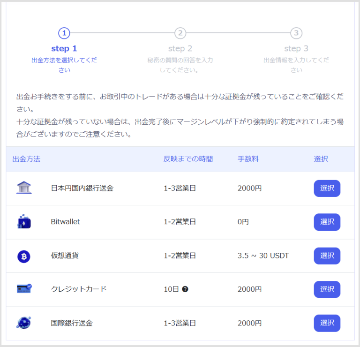This screenshot has width=360, height=347.
Task: Click the step 1 circle indicator
Action: click(64, 33)
